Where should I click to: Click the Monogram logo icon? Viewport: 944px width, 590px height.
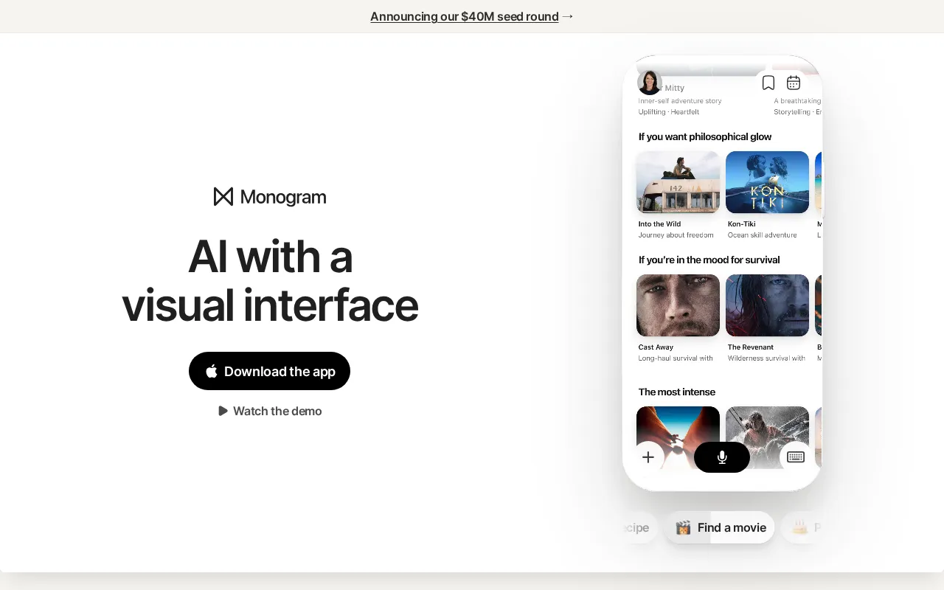pyautogui.click(x=223, y=196)
